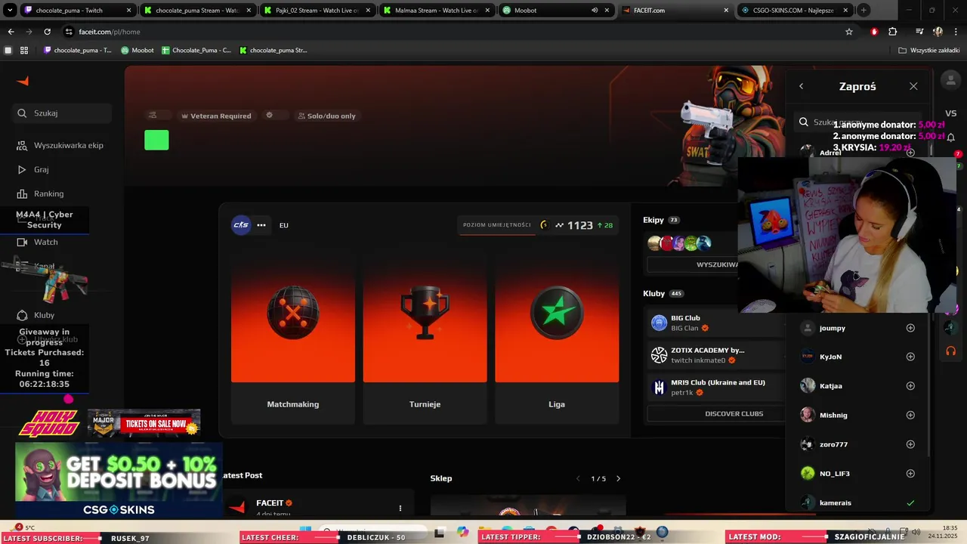Open the CS game selector logo
The width and height of the screenshot is (967, 544).
coord(241,224)
